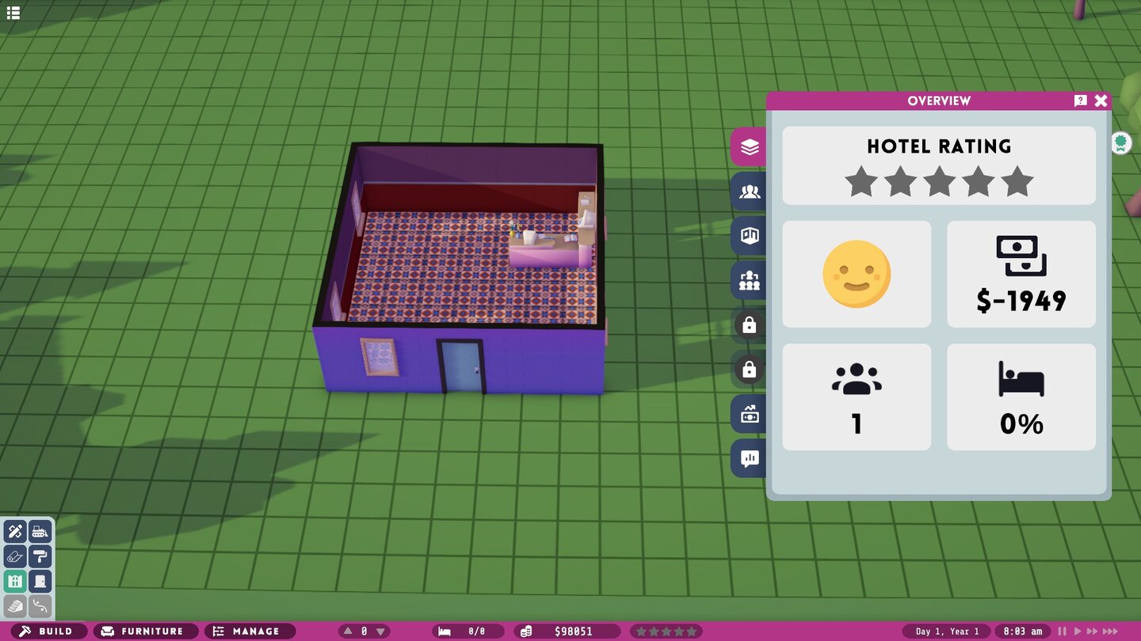1141x641 pixels.
Task: Open the finances sidebar panel
Action: coord(749,415)
